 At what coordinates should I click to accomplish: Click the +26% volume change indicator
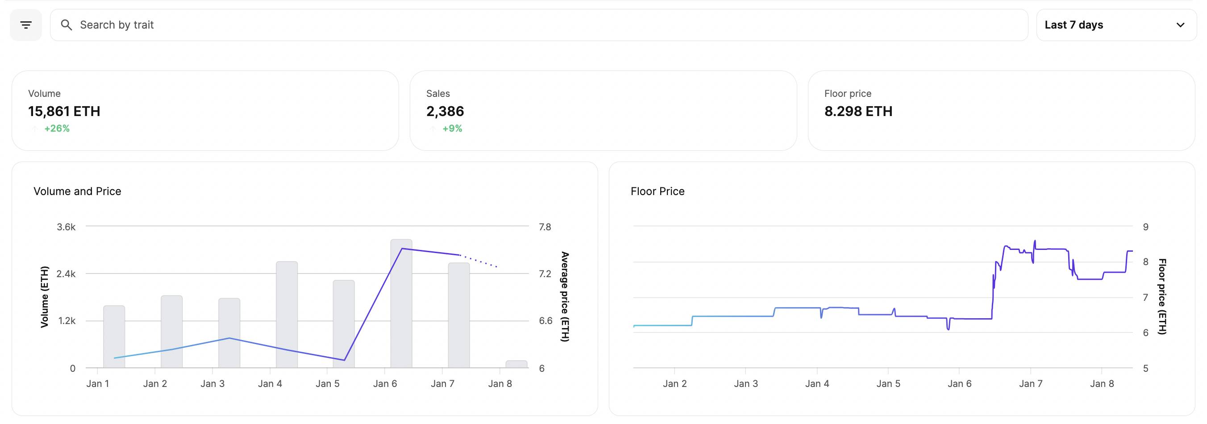tap(57, 129)
